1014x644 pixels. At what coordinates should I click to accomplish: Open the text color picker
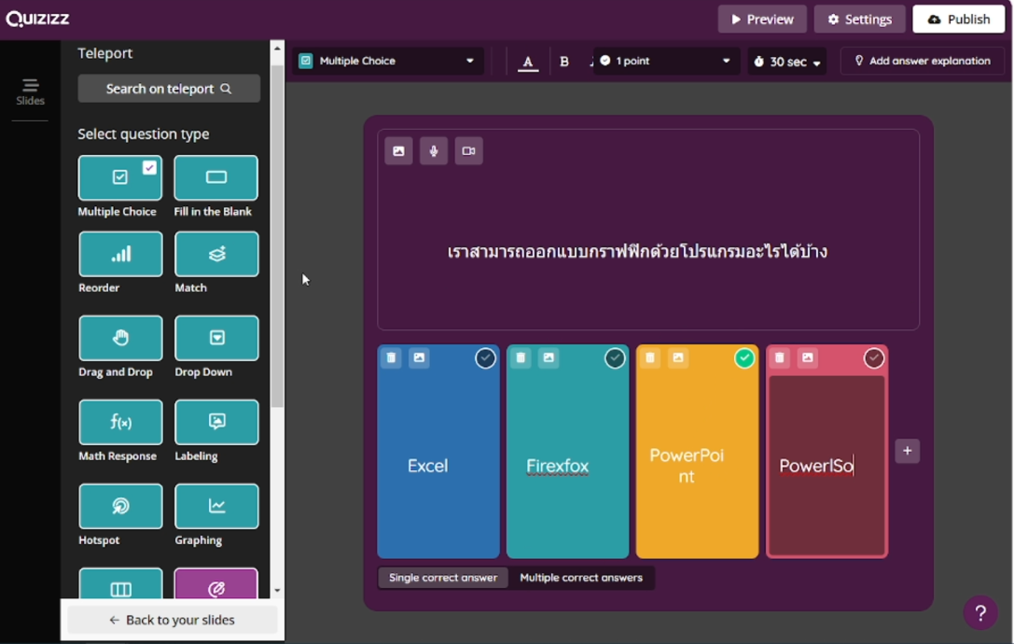(528, 63)
